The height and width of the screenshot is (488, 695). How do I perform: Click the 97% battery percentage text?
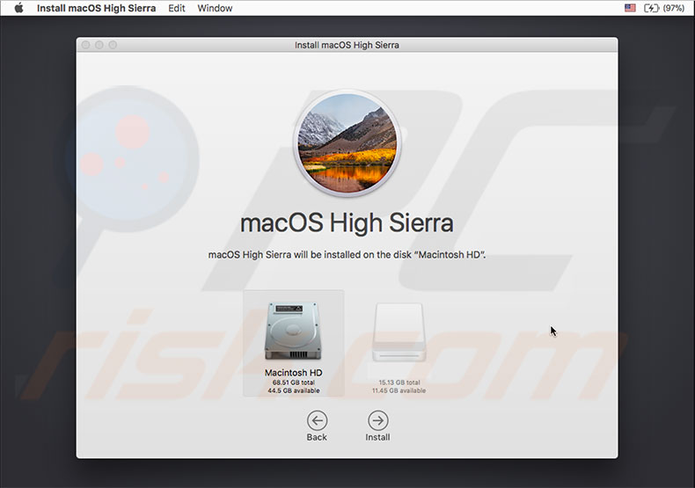tap(674, 8)
